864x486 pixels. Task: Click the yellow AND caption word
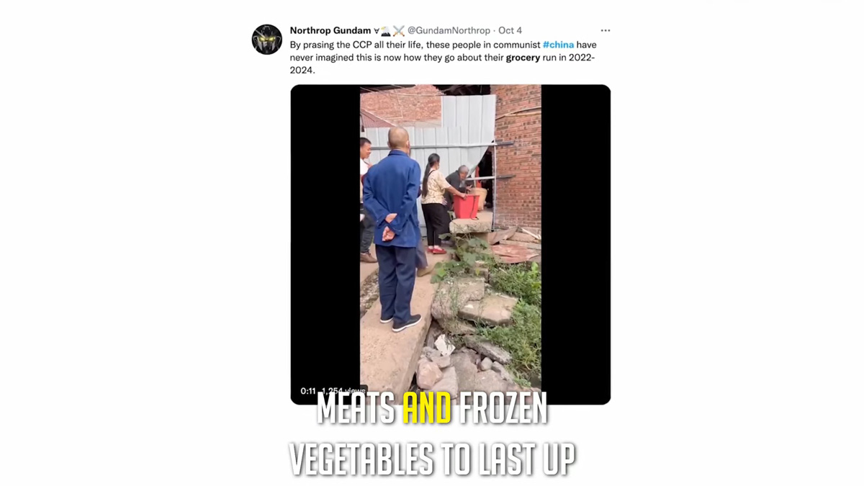click(427, 408)
